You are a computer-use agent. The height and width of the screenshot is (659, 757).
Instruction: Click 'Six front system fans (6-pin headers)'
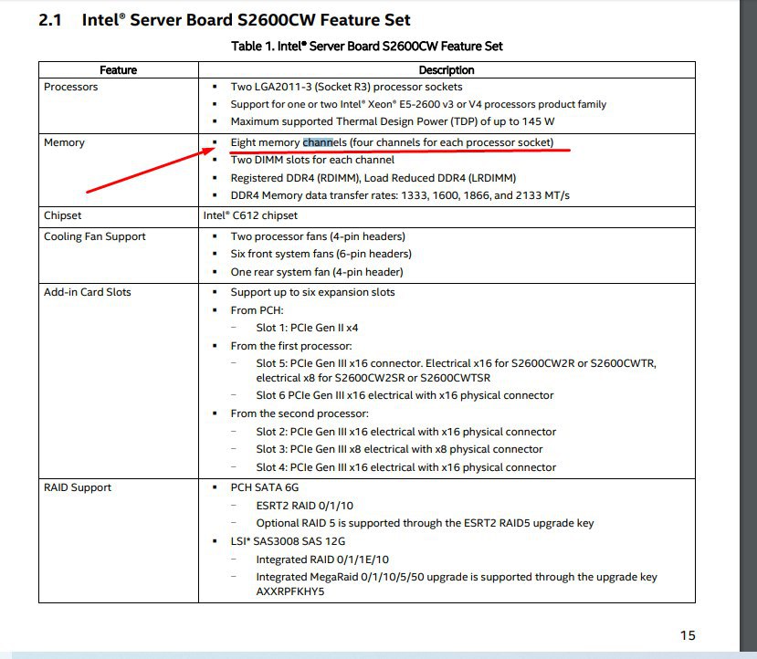click(x=321, y=254)
